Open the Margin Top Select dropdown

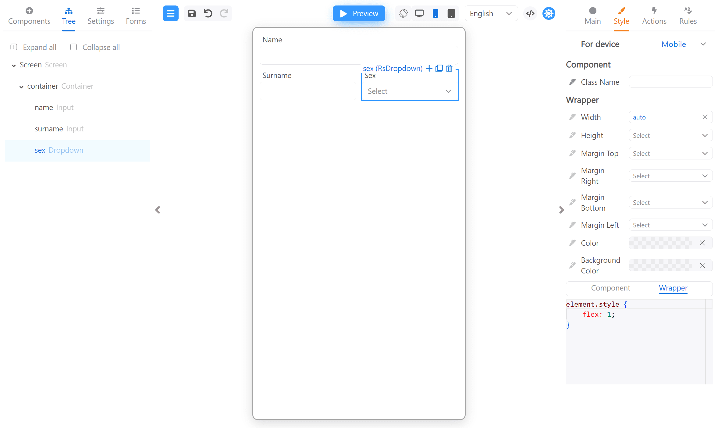click(x=670, y=153)
